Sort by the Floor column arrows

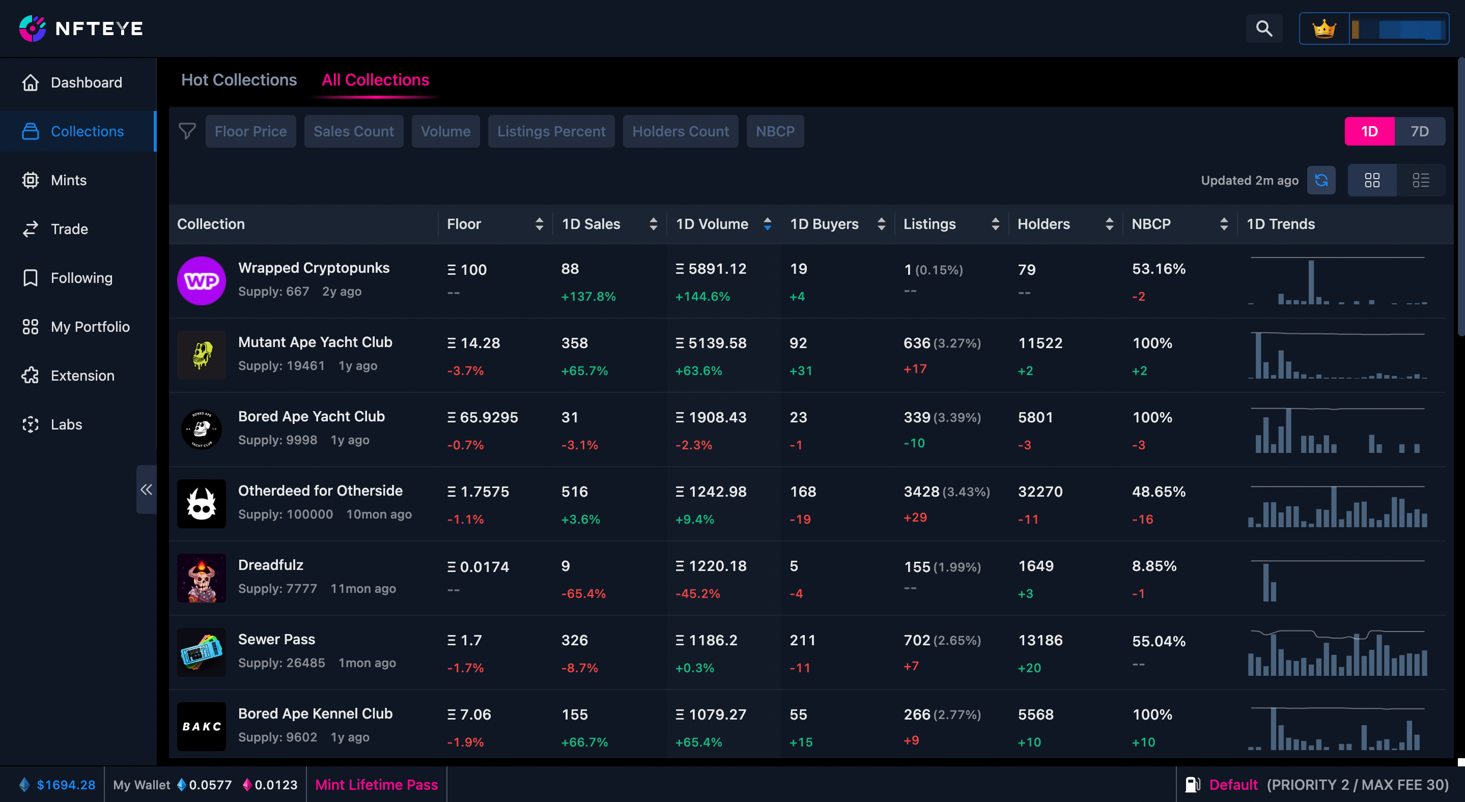coord(539,224)
